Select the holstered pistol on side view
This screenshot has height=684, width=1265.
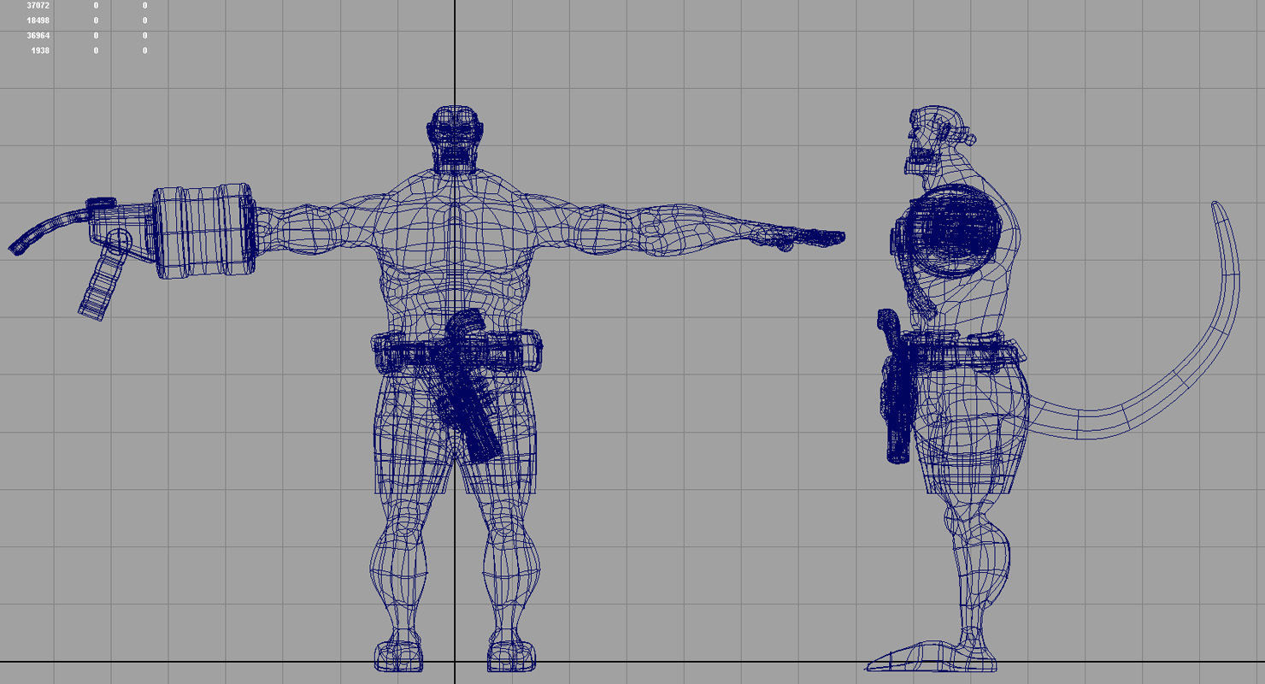pos(896,387)
